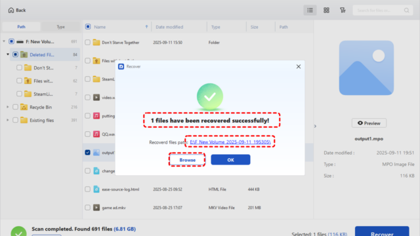Select the Recycle Bin folder icon
420x236 pixels.
[x=24, y=107]
